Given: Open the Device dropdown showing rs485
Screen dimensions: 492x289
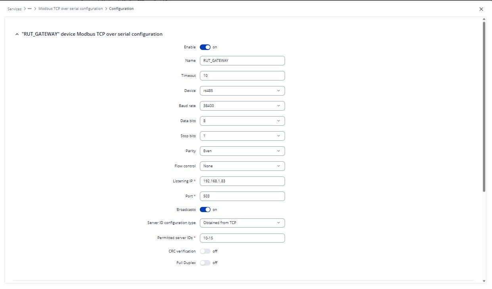Looking at the screenshot, I should click(x=242, y=91).
